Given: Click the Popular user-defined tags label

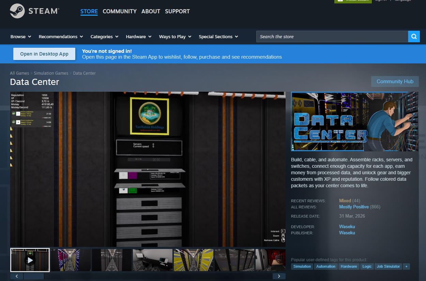Looking at the screenshot, I should point(329,260).
